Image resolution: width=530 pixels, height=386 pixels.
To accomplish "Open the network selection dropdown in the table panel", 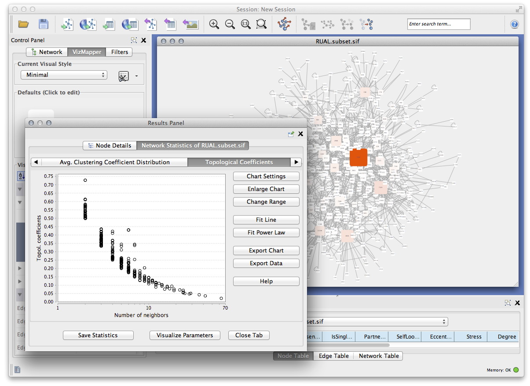I will (x=374, y=321).
